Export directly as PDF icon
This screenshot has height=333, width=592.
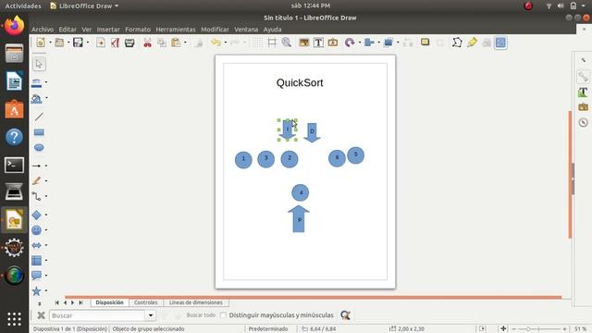[x=115, y=43]
